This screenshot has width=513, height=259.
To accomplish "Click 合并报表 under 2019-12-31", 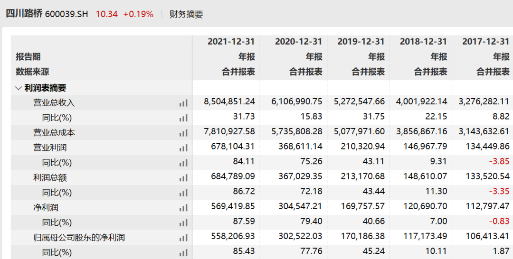I will [368, 72].
